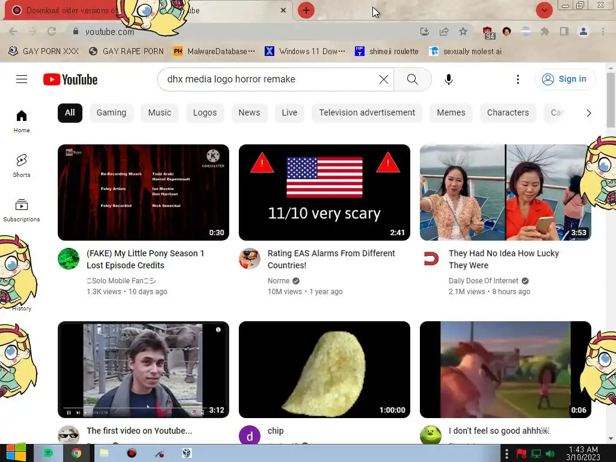Open File Explorer from the taskbar
Screen dimensions: 616x462
point(104,454)
